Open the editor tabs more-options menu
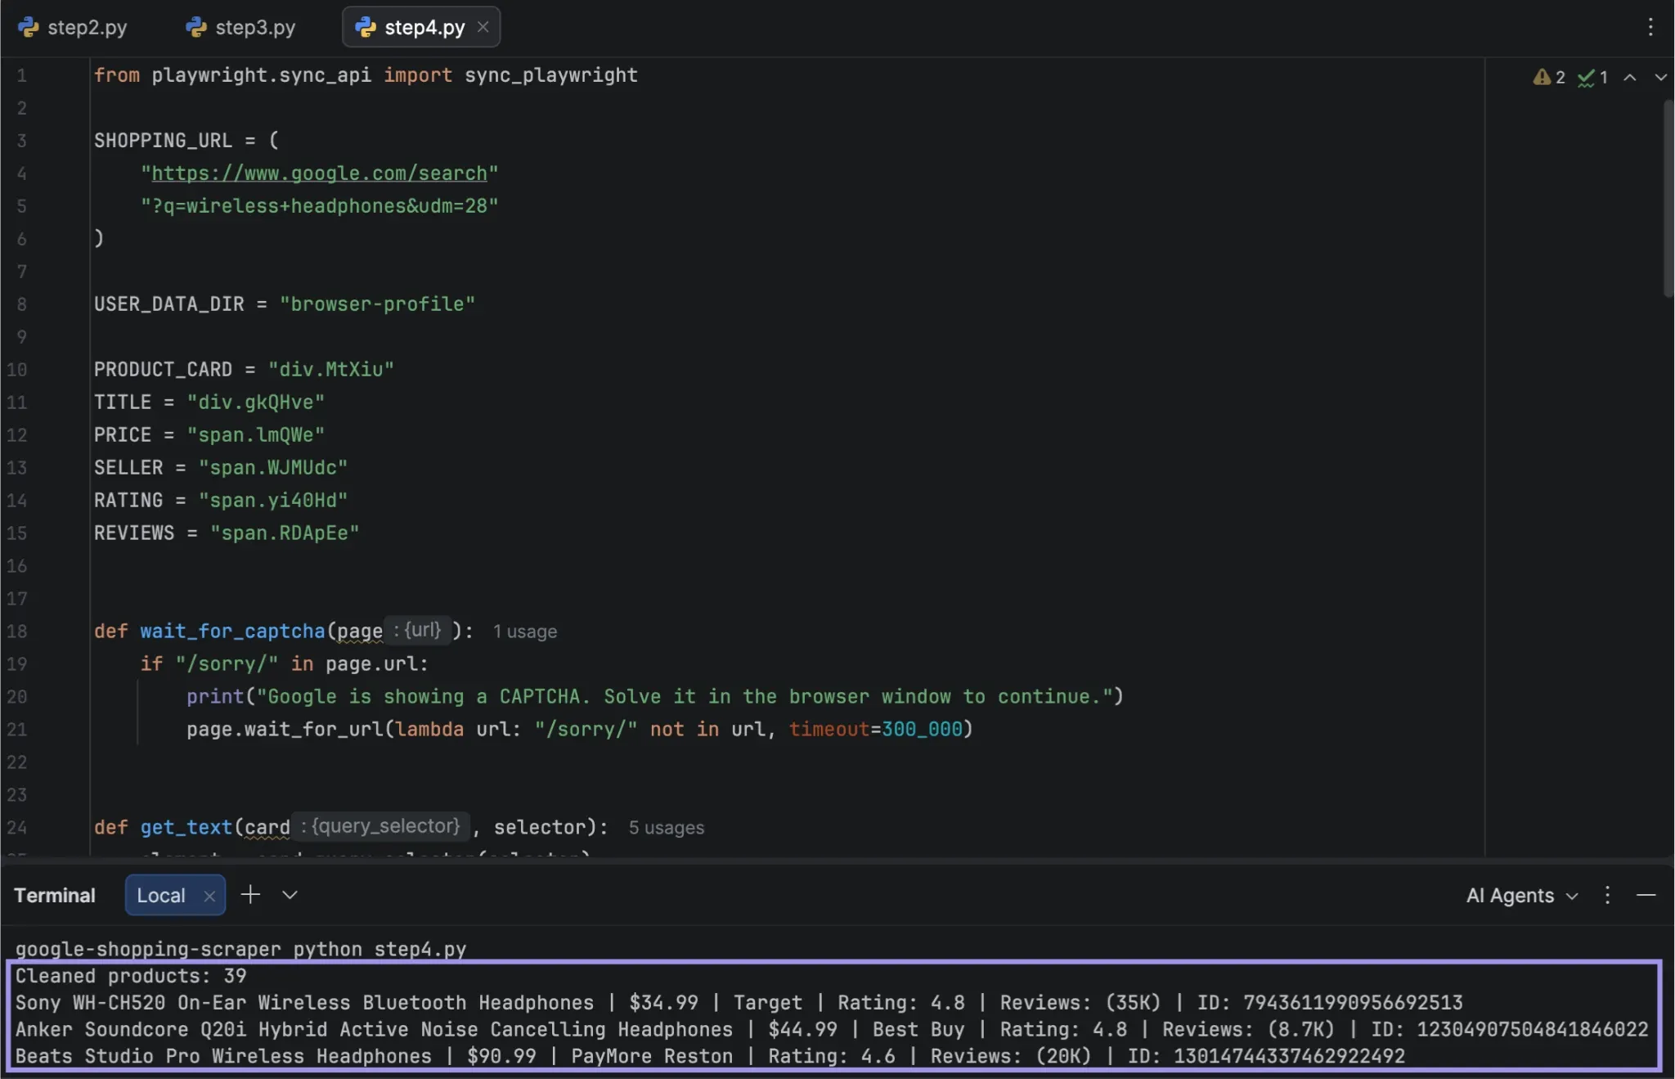This screenshot has width=1675, height=1079. (1650, 27)
